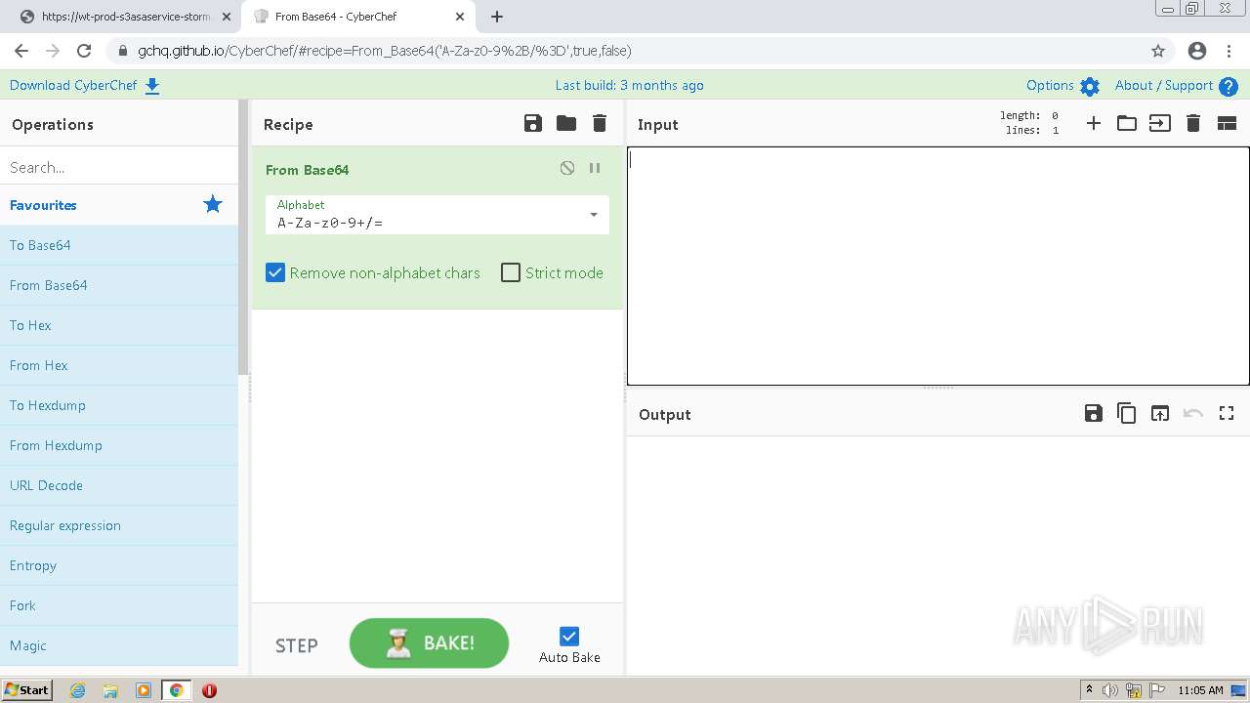Click the BAKE! button

(x=429, y=643)
